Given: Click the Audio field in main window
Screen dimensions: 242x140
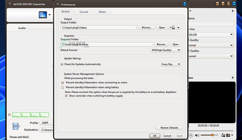Looking at the screenshot, I should (x=40, y=28).
